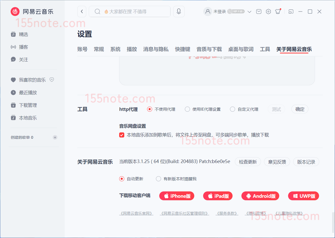This screenshot has height=238, width=335.
Task: Click the add playlist plus icon
Action: (55, 137)
